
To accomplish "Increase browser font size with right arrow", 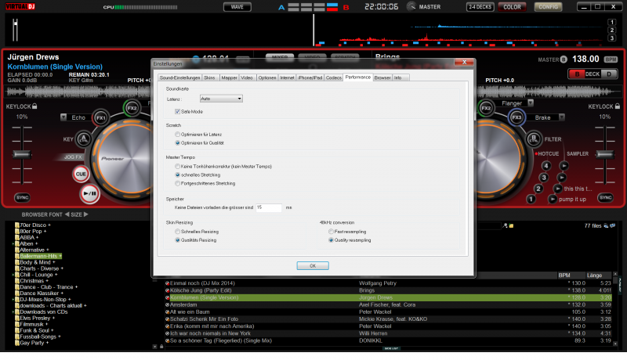I will click(86, 214).
